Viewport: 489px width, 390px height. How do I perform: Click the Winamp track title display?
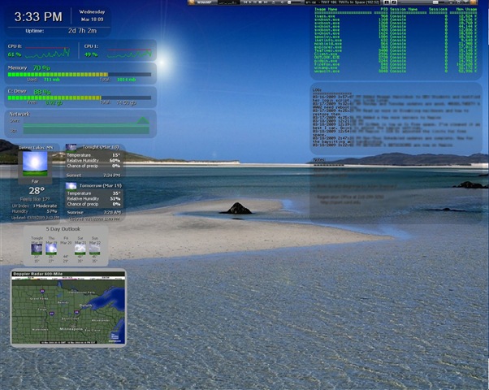(342, 2)
